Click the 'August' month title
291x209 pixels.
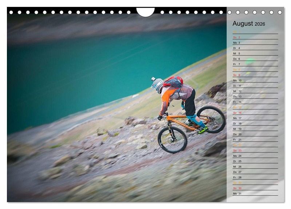tap(243, 24)
